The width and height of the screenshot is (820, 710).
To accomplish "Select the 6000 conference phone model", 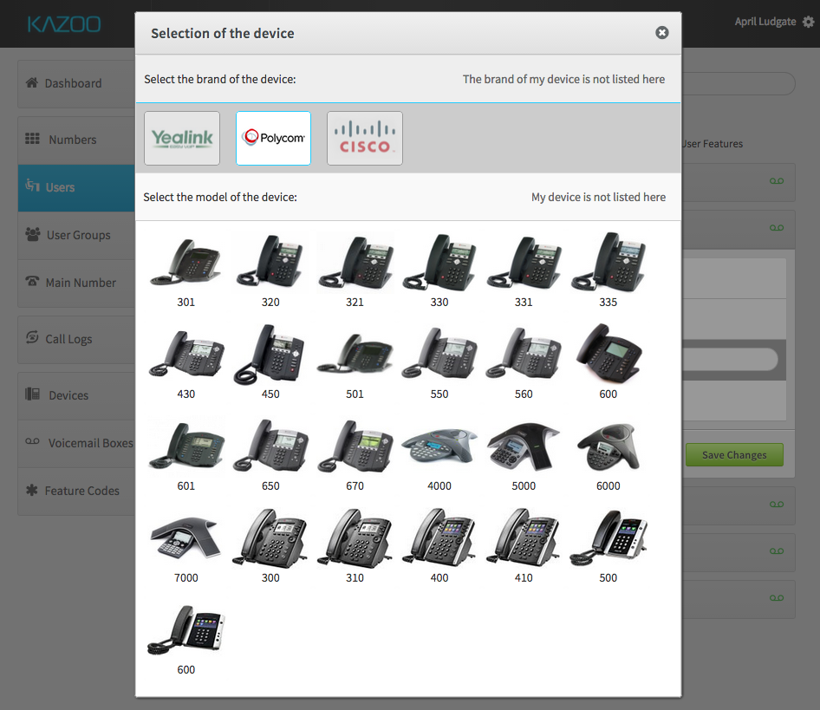I will tap(608, 454).
